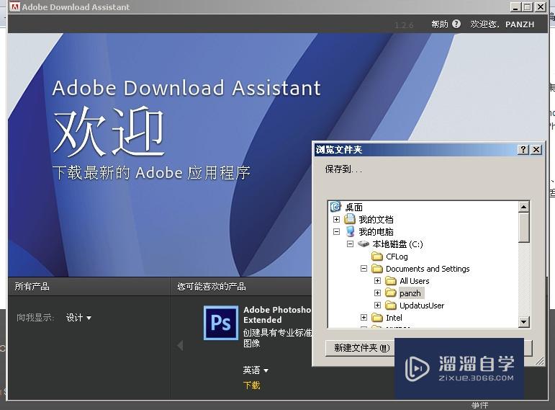This screenshot has width=555, height=410.
Task: Open the 英语 language dropdown
Action: point(256,370)
